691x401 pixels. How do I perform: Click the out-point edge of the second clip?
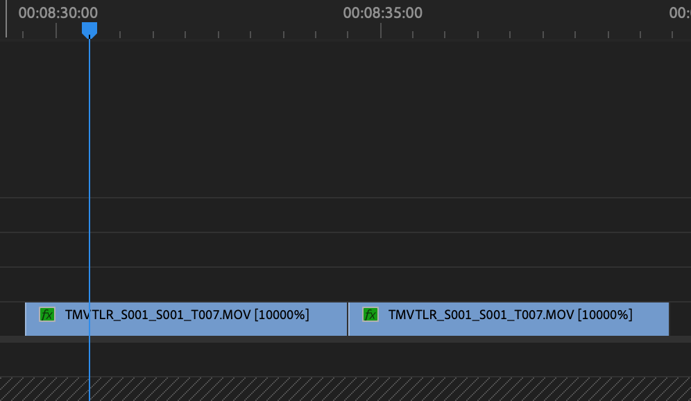tap(669, 319)
